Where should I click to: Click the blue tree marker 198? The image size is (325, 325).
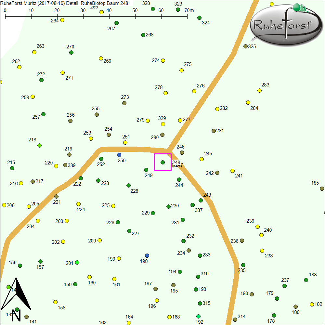(147, 255)
